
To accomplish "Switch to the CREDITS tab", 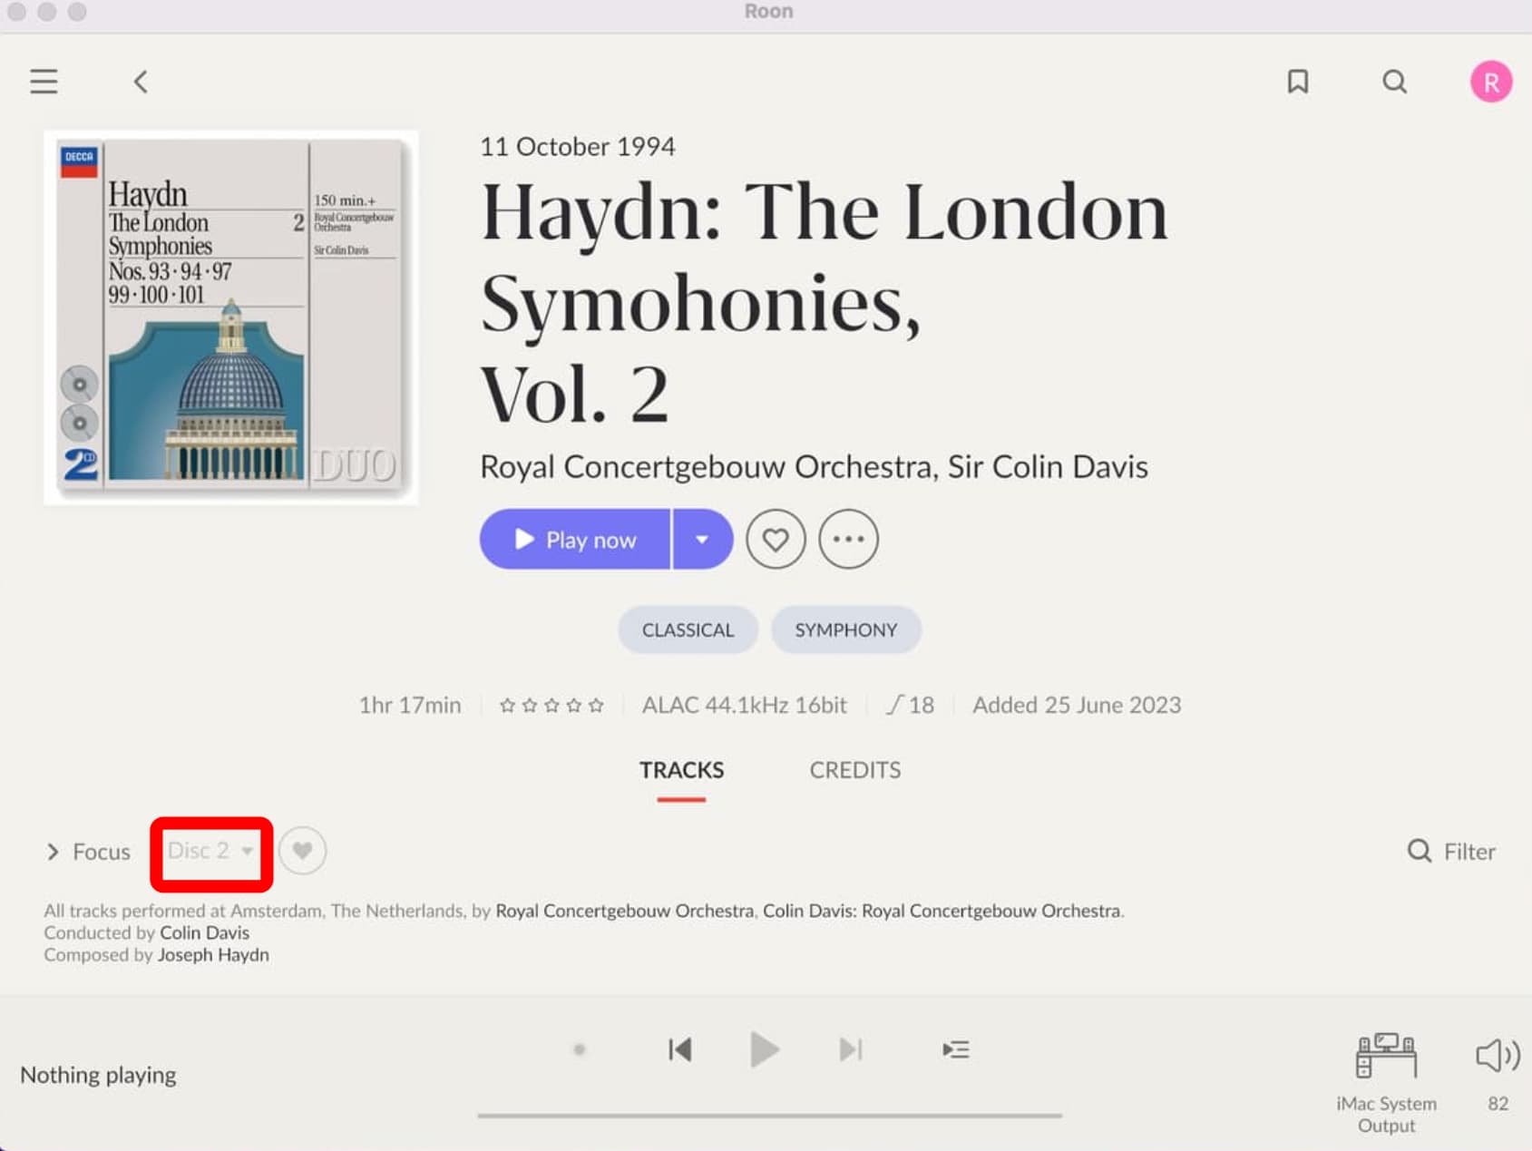I will [855, 770].
